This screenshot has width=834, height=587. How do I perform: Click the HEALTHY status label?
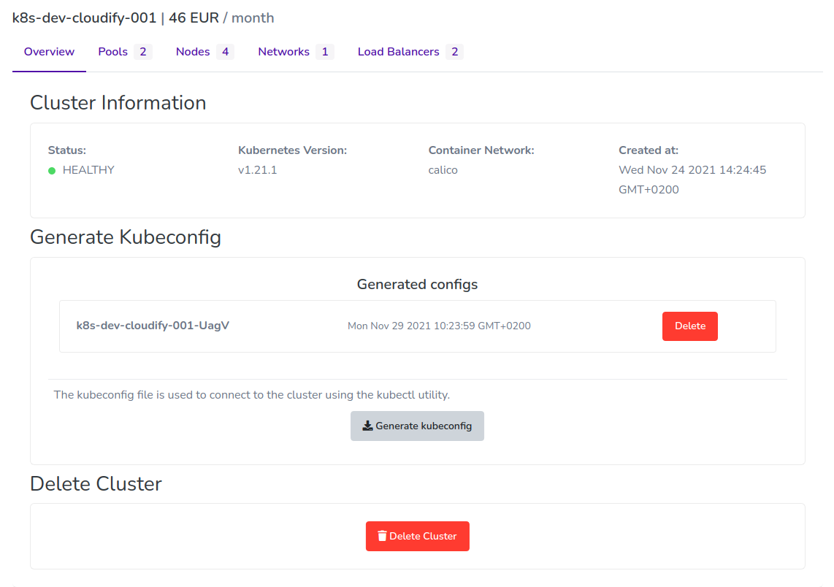pos(88,170)
